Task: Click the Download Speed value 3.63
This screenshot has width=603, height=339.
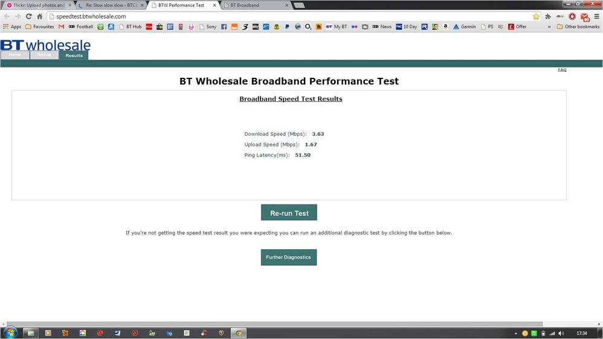Action: (318, 134)
